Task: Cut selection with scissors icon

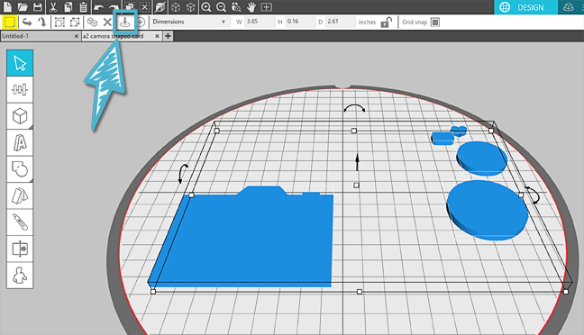Action: [x=53, y=6]
